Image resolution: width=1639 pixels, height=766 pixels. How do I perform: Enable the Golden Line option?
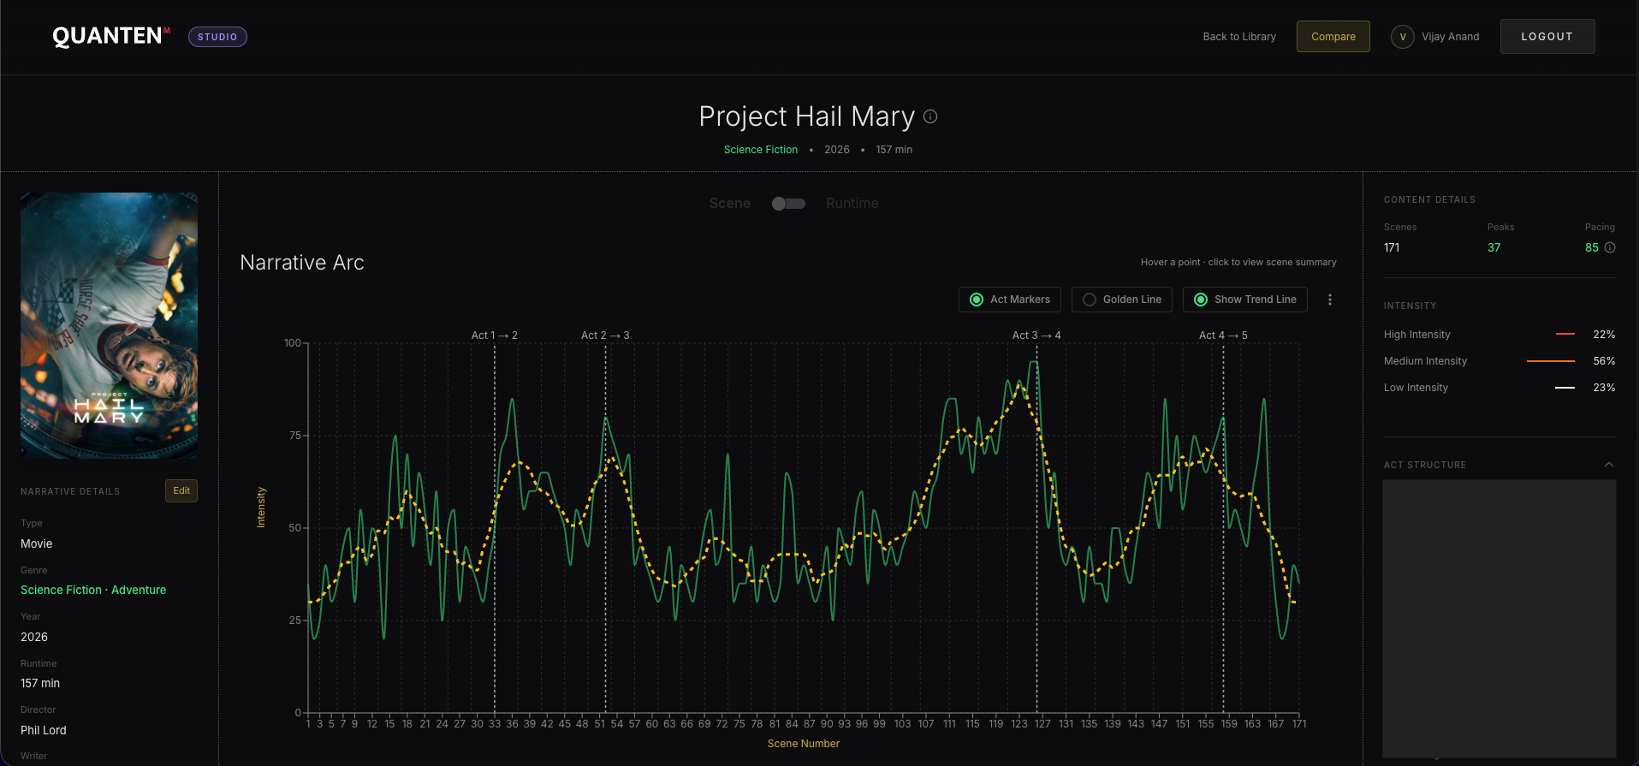click(x=1121, y=300)
